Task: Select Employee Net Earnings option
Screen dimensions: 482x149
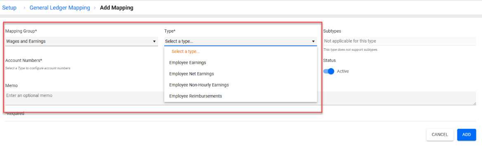Action: (x=241, y=74)
